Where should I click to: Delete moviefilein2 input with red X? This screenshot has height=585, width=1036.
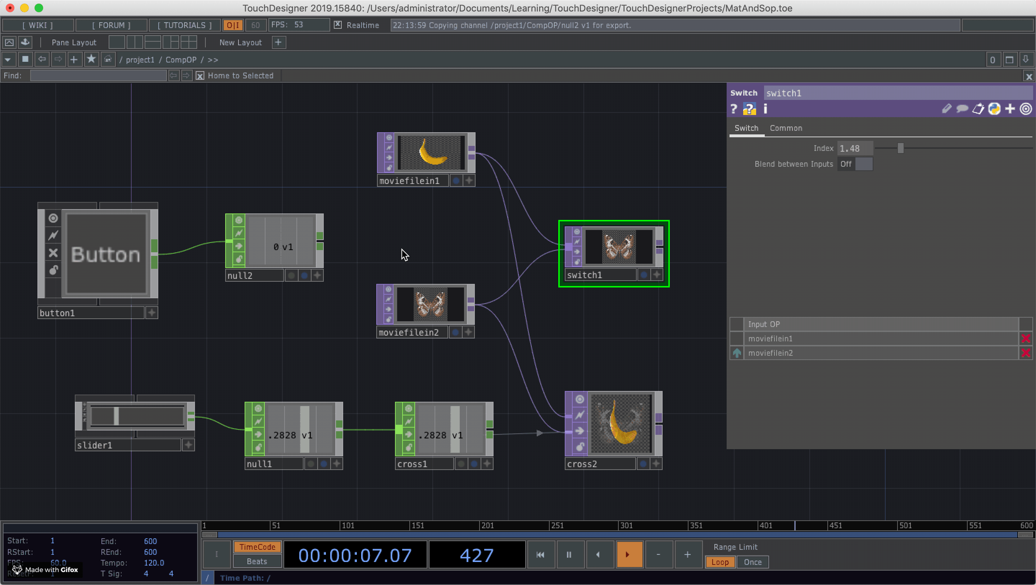point(1025,353)
